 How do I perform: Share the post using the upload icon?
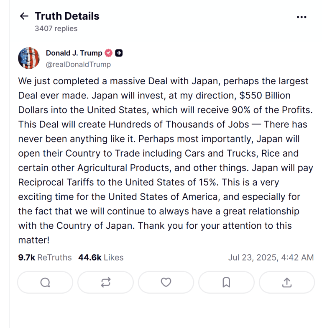click(286, 283)
